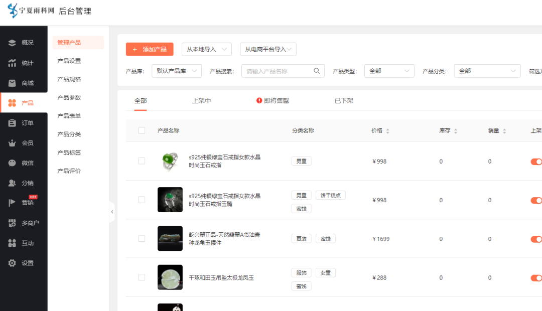The width and height of the screenshot is (542, 311).
Task: Tick checkbox for s925 时尚玉石戒指 row
Action: click(142, 161)
